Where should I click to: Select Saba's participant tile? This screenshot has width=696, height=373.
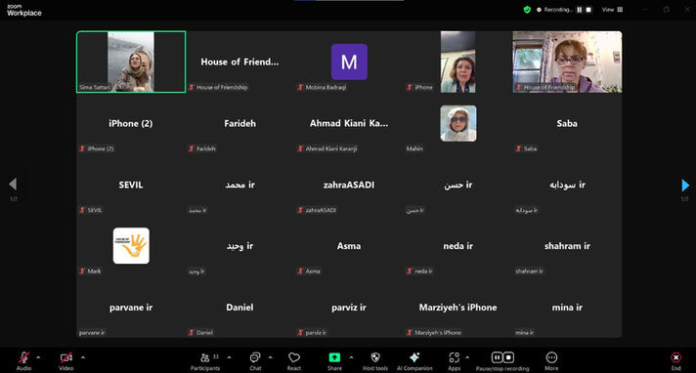tap(567, 123)
